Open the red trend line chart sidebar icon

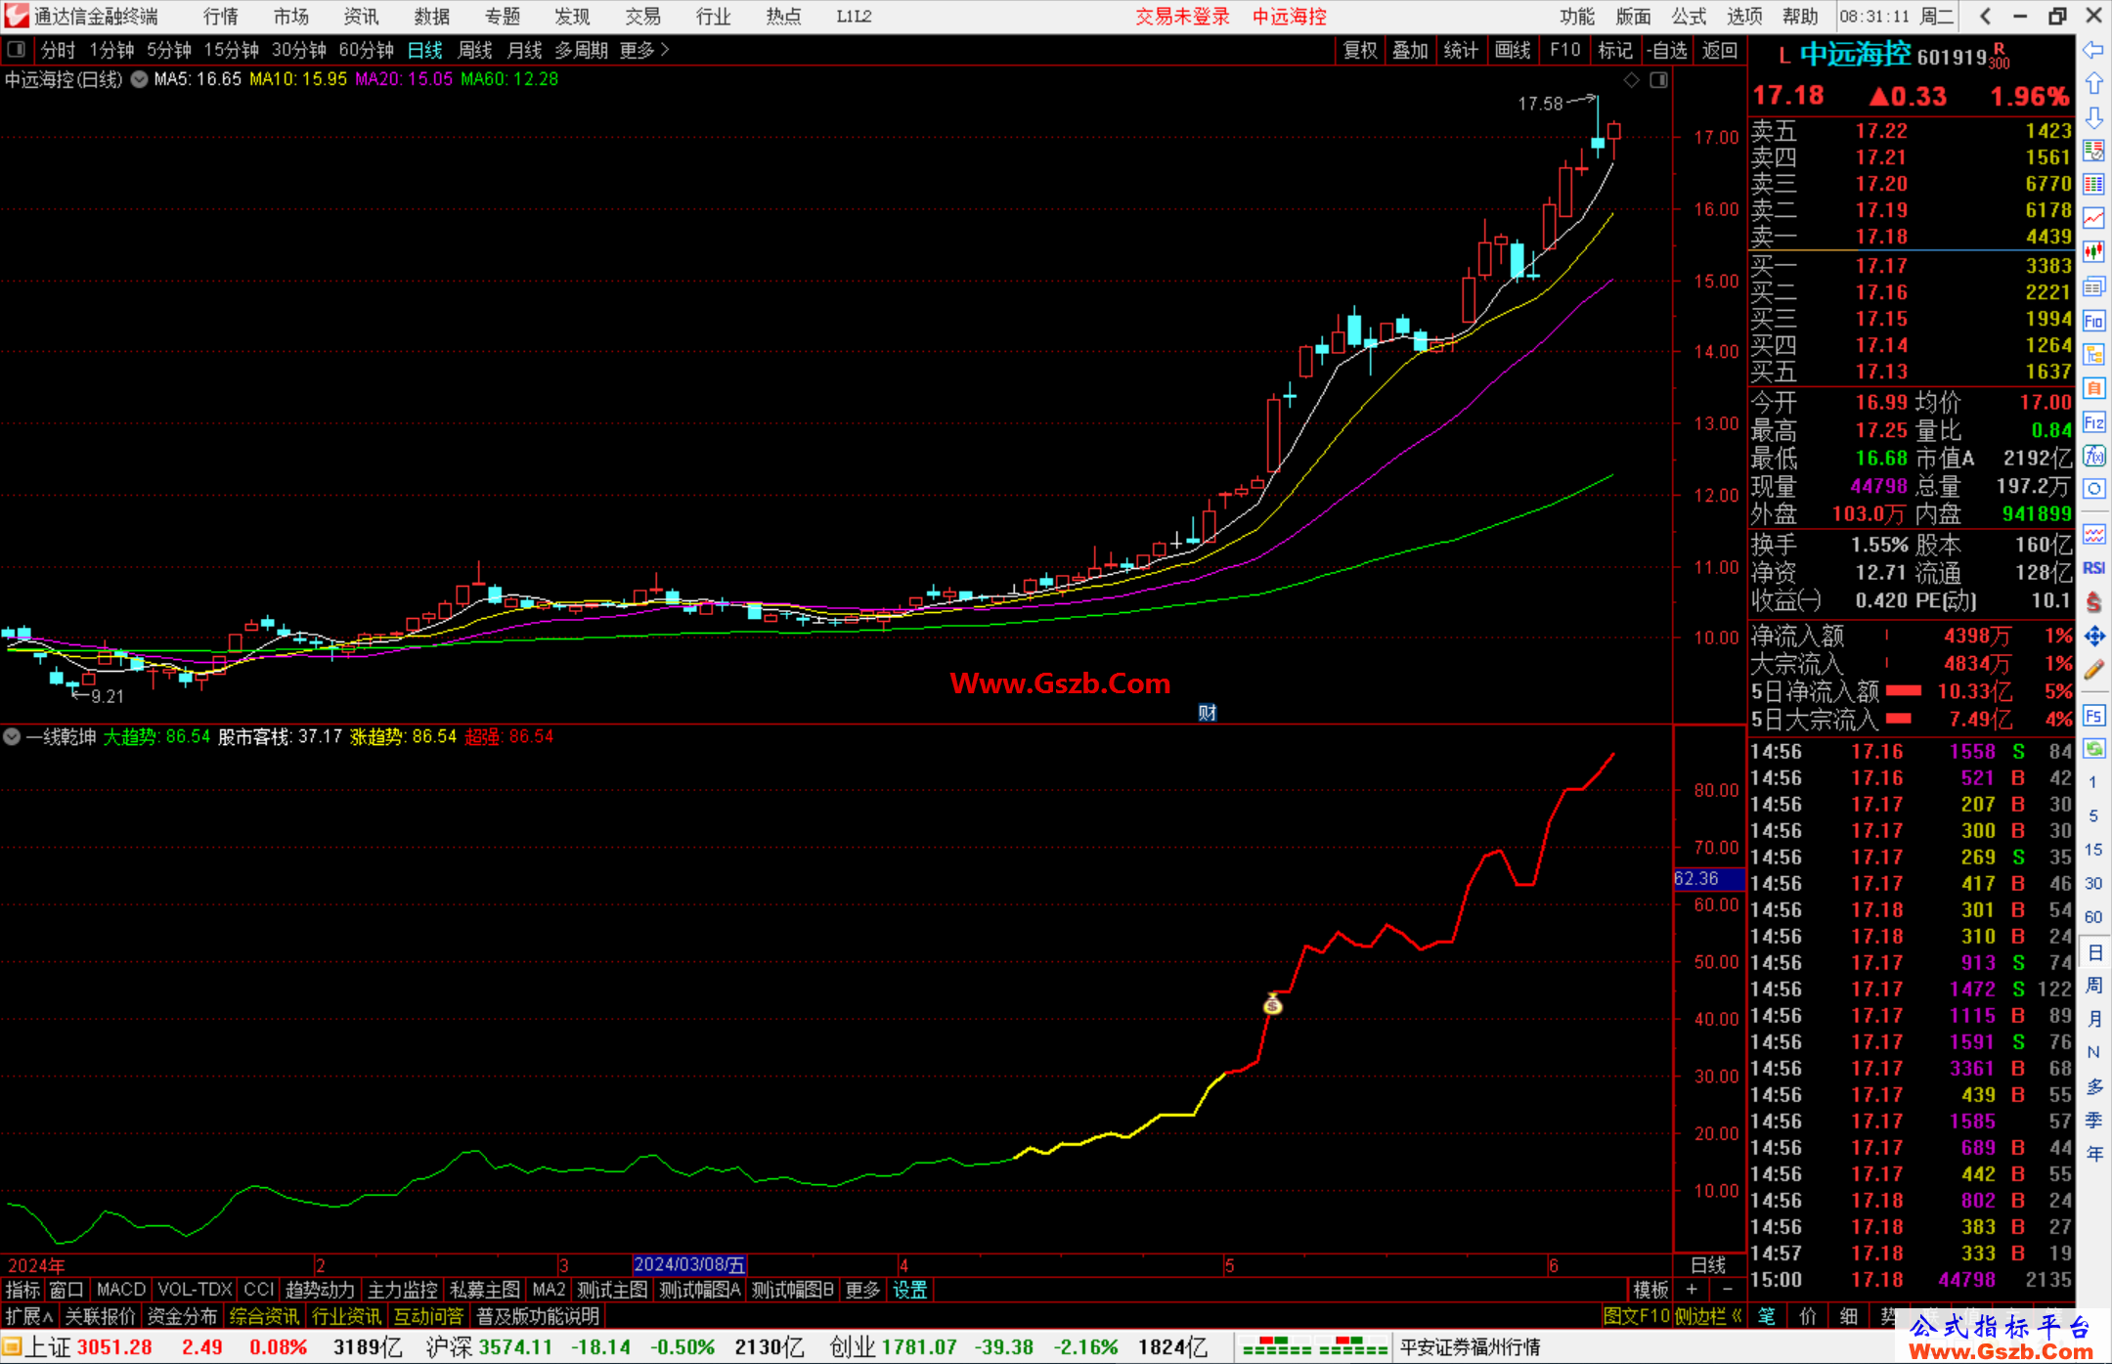[2093, 218]
